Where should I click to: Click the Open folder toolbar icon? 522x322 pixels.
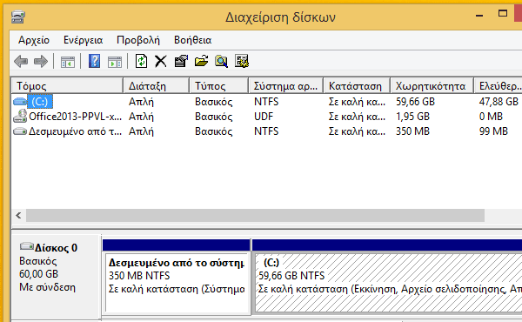tap(202, 61)
